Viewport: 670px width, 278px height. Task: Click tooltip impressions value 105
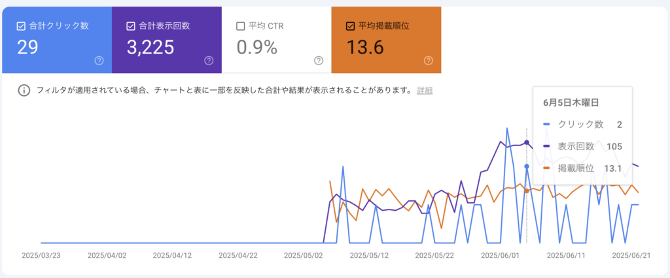614,146
